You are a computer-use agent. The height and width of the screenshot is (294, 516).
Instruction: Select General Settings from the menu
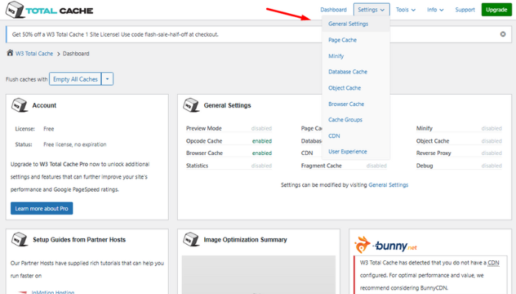[x=348, y=24]
